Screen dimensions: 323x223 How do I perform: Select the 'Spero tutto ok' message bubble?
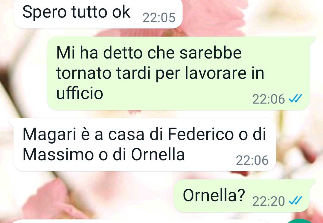98,14
